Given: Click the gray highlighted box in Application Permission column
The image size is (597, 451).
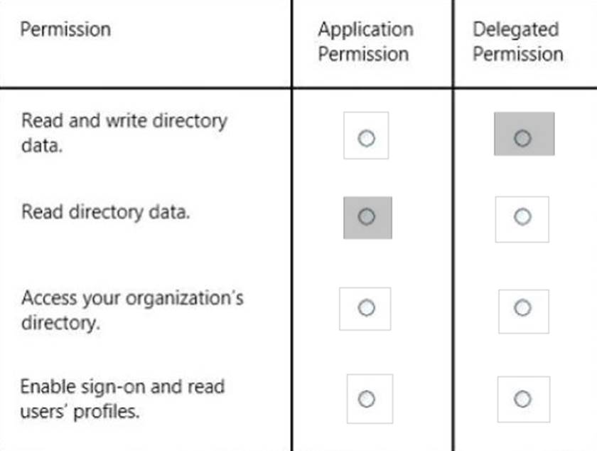Looking at the screenshot, I should pos(367,217).
